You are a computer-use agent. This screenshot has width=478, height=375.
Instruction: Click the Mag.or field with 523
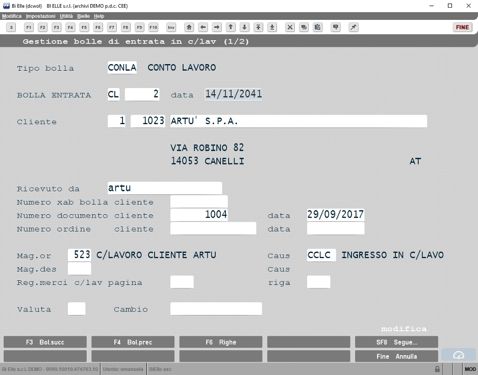coord(79,255)
